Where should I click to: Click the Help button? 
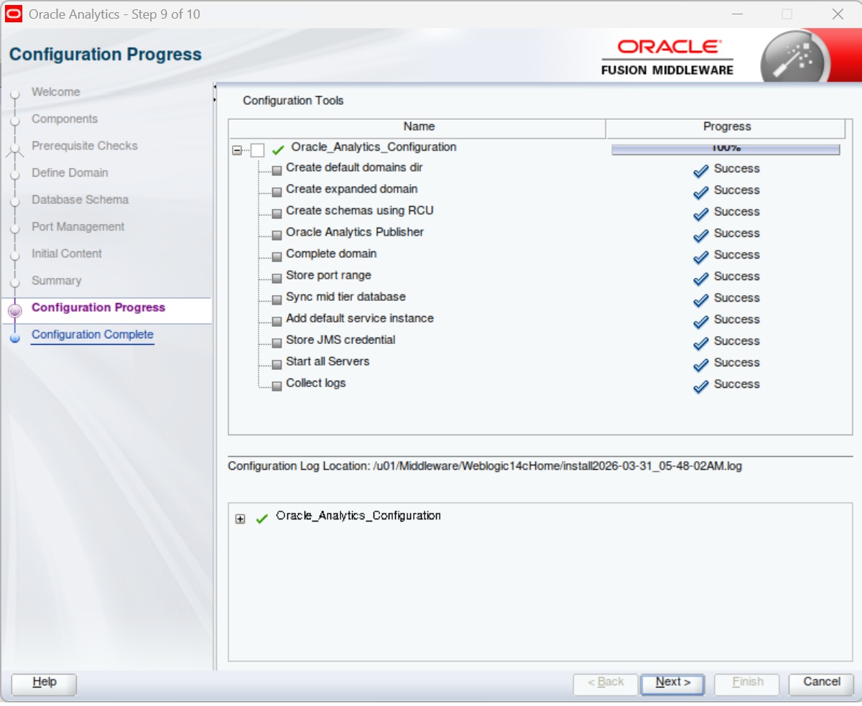pyautogui.click(x=45, y=683)
